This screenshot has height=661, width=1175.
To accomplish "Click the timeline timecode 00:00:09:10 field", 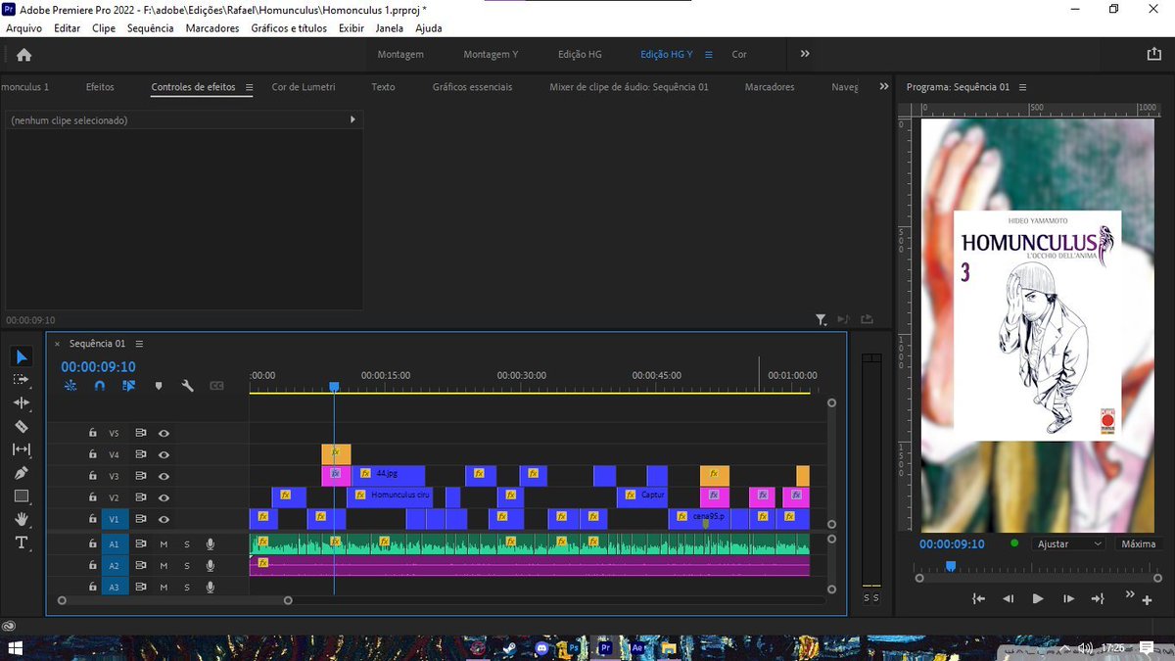I will pyautogui.click(x=98, y=367).
